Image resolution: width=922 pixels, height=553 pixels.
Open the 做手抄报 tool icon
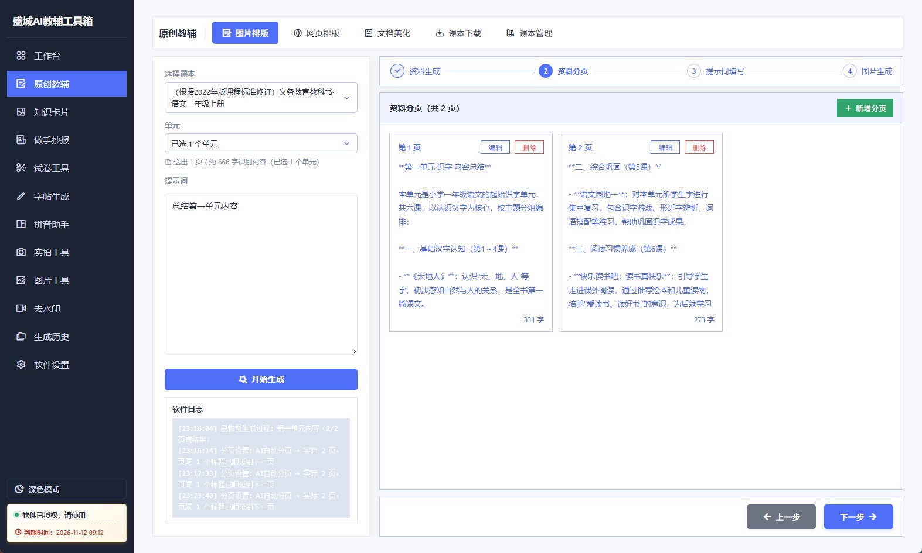coord(21,140)
